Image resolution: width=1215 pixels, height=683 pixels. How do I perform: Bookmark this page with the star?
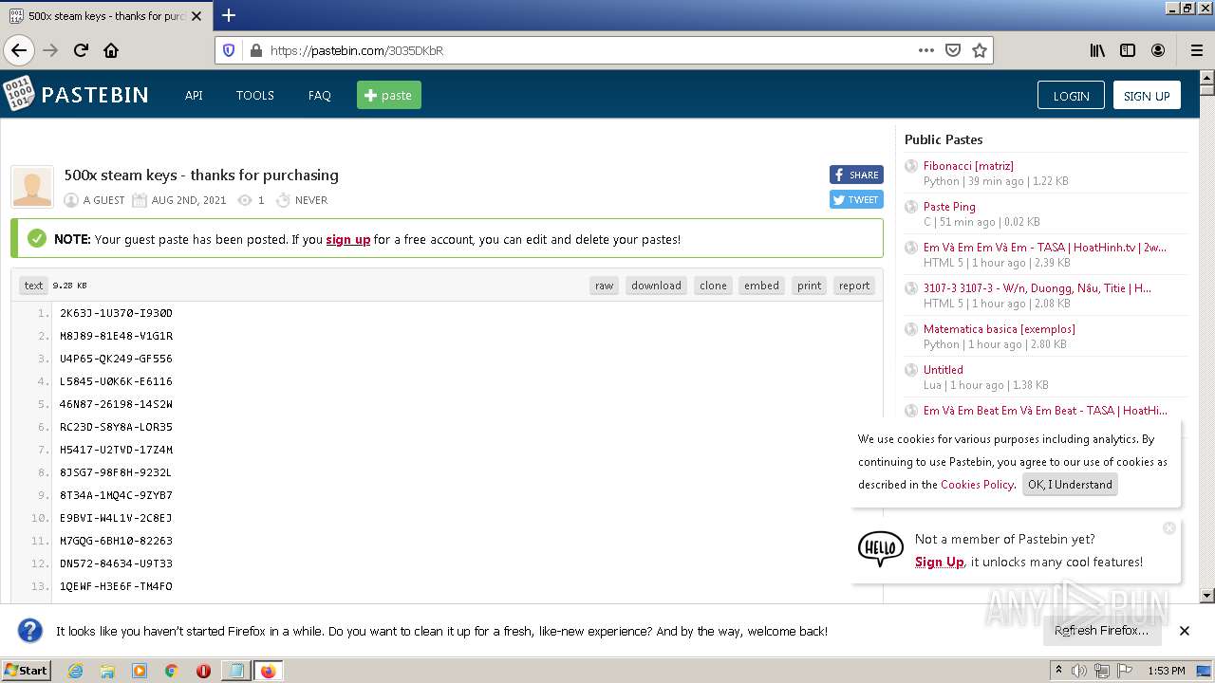pyautogui.click(x=980, y=50)
